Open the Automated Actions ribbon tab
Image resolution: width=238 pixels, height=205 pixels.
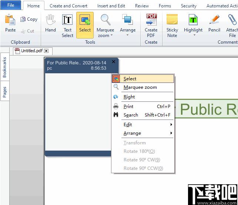(222, 6)
